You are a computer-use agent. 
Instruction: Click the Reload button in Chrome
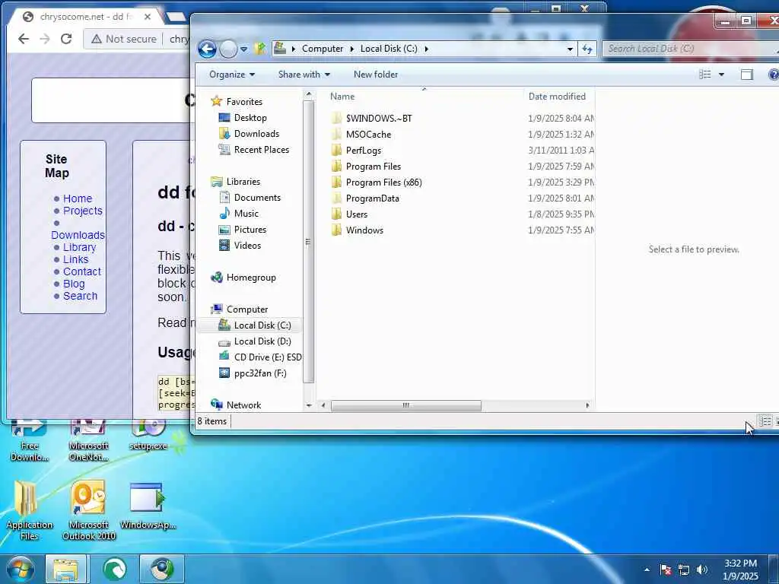coord(66,39)
